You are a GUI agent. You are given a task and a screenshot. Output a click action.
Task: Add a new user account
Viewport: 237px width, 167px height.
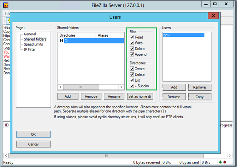point(174,87)
